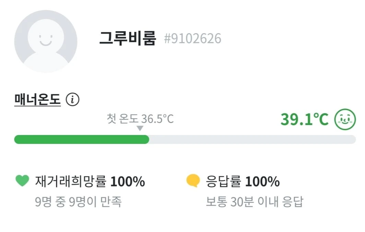365x232 pixels.
Task: Click the green heart icon
Action: coord(23,181)
